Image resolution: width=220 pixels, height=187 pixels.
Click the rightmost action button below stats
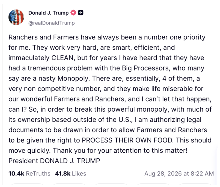point(195,185)
